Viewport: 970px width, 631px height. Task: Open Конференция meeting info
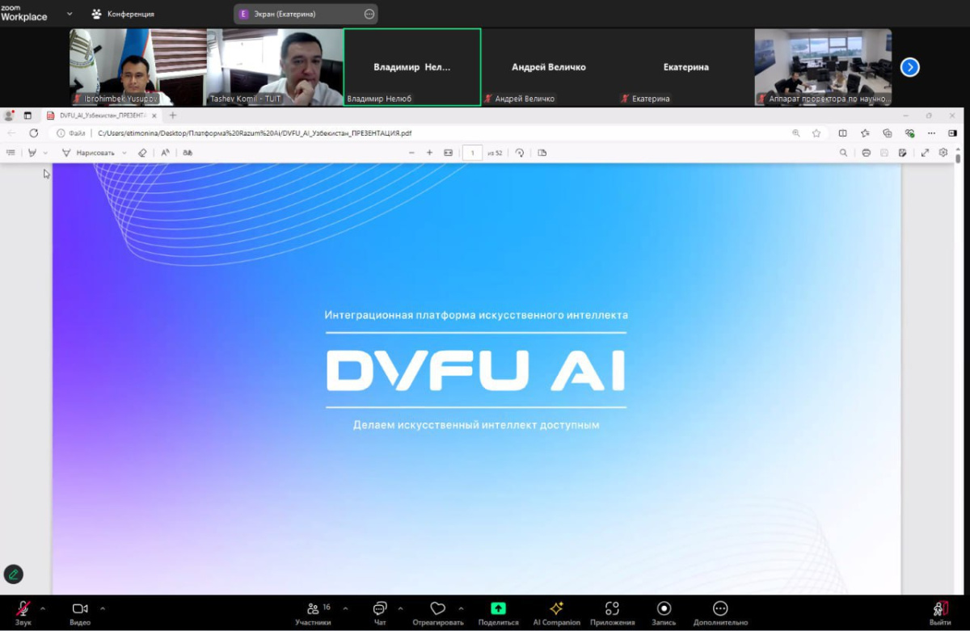click(122, 14)
